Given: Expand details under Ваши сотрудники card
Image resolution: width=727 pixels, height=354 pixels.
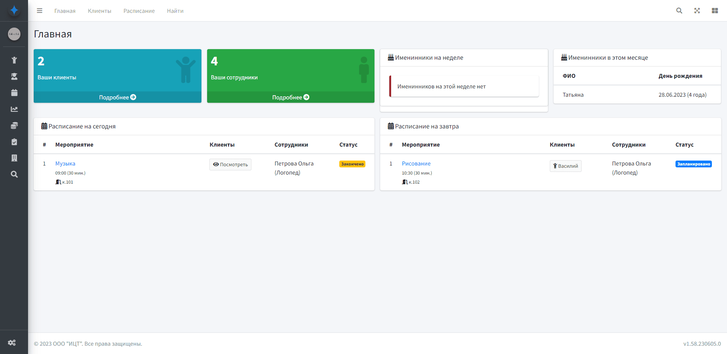Looking at the screenshot, I should [290, 97].
